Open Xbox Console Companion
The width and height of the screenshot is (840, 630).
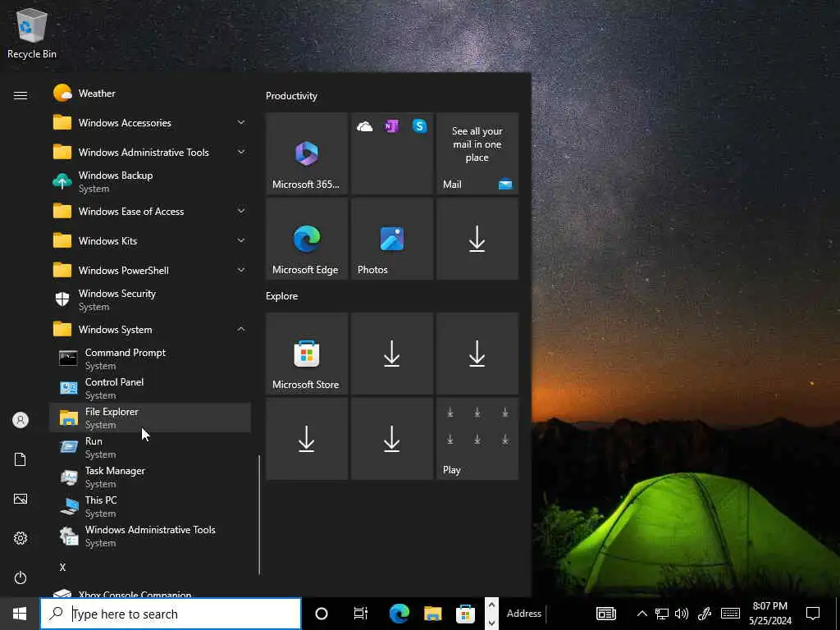(150, 593)
